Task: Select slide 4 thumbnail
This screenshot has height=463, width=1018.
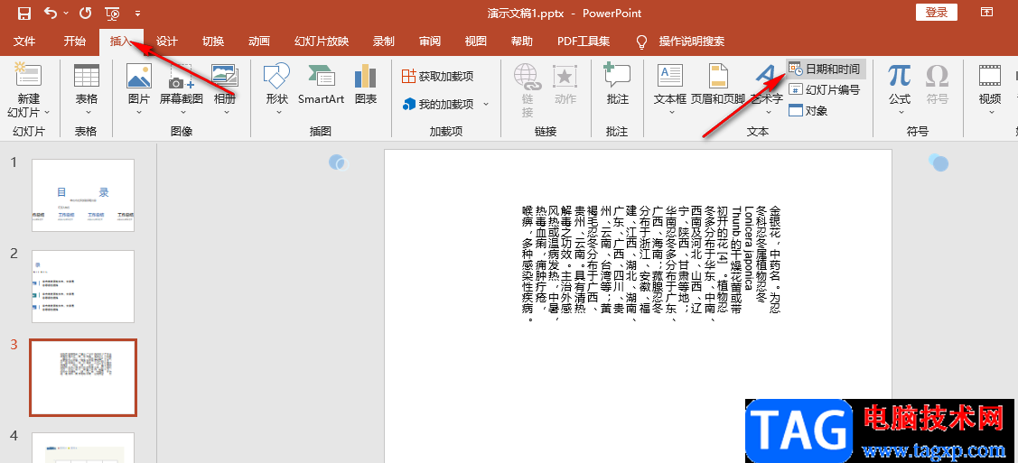Action: pyautogui.click(x=83, y=448)
